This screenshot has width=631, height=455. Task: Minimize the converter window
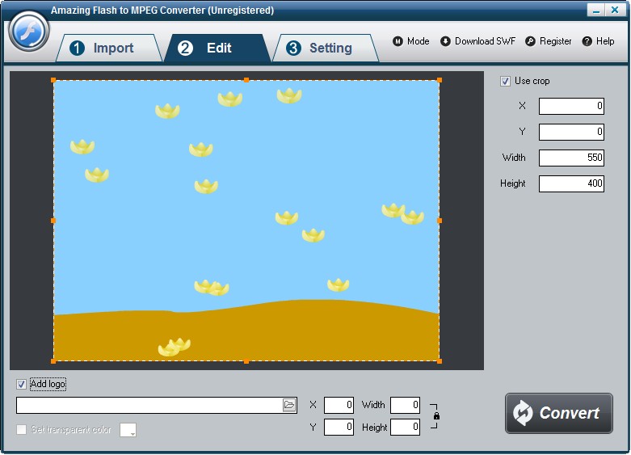[x=596, y=10]
